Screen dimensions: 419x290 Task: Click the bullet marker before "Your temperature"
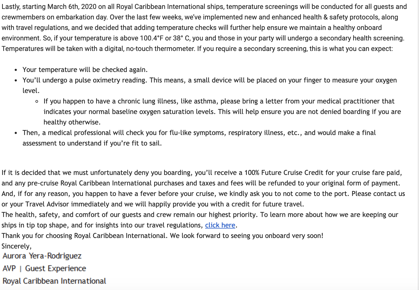(x=16, y=70)
